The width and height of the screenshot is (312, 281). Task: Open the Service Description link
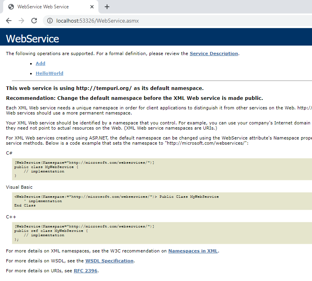click(x=214, y=54)
